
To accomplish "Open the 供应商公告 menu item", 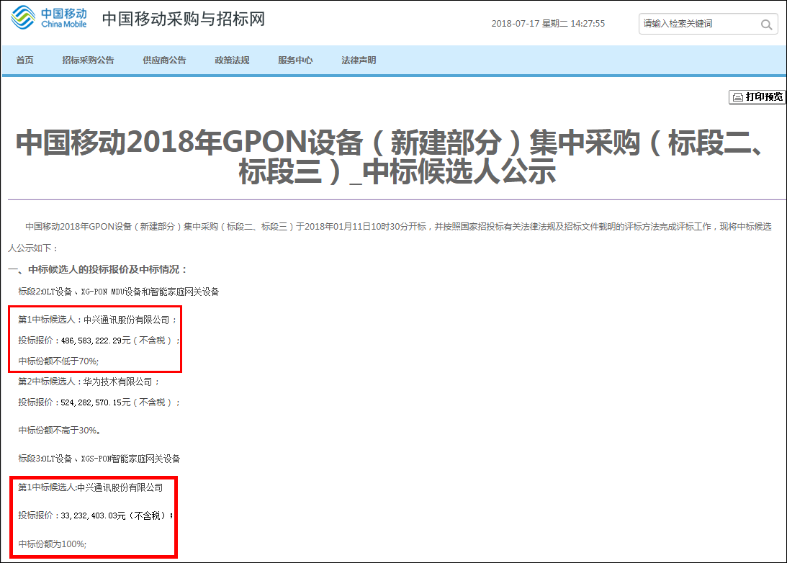I will (164, 60).
